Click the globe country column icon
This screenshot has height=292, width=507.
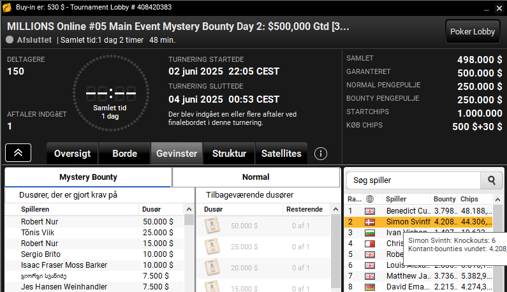click(370, 199)
